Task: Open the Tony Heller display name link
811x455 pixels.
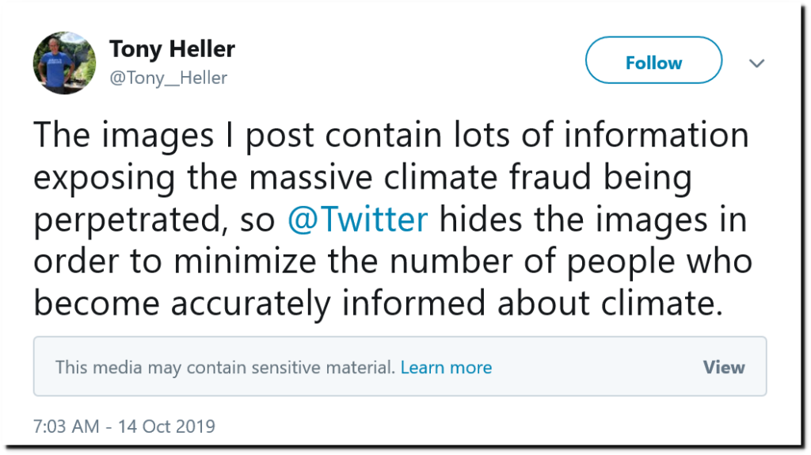Action: (x=172, y=49)
